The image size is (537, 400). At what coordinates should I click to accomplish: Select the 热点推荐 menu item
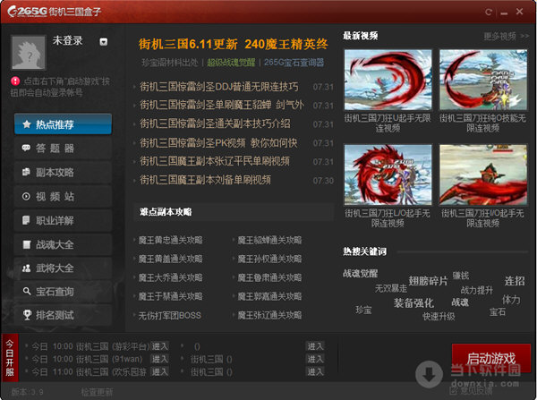pos(63,124)
